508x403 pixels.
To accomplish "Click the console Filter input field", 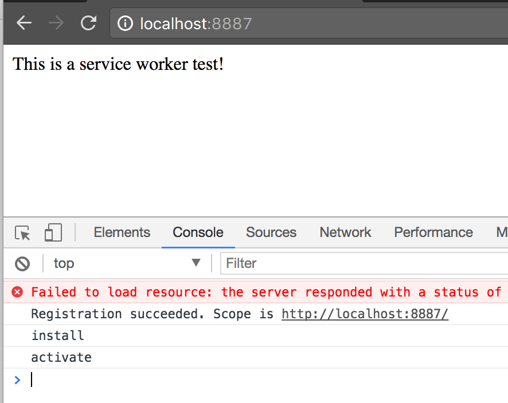I will click(361, 263).
